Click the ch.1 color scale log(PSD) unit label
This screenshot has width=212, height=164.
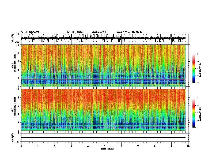pos(200,70)
